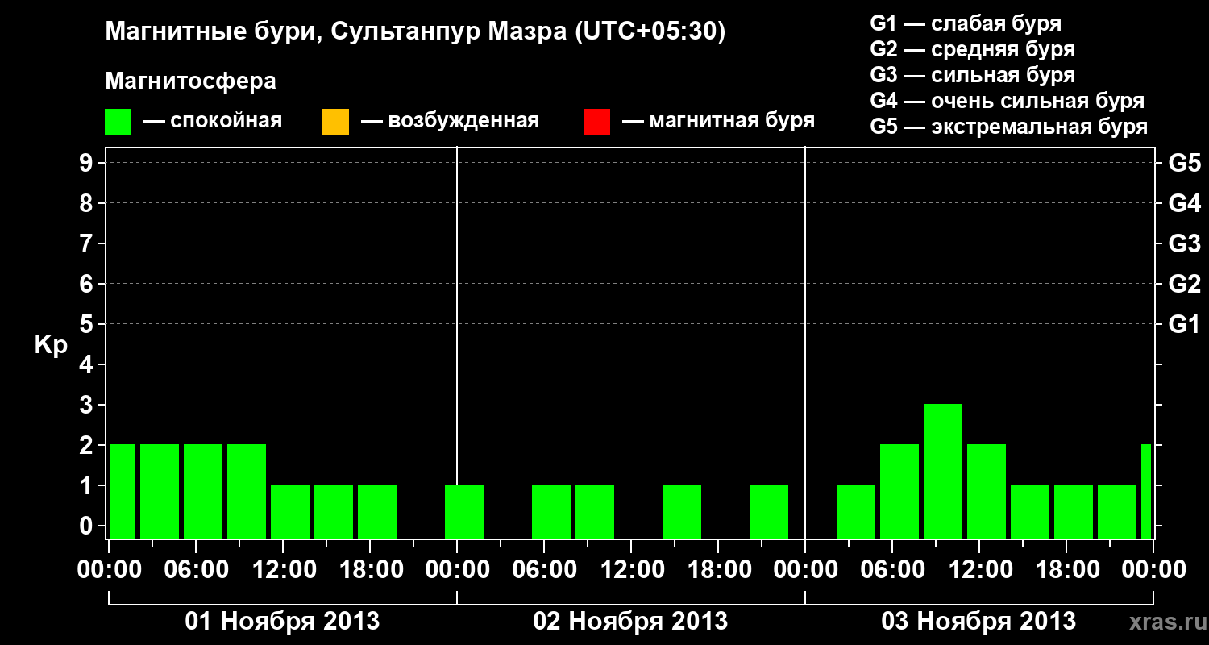Click the legend line 'G2 — средняя буря'
The image size is (1209, 645).
click(973, 49)
